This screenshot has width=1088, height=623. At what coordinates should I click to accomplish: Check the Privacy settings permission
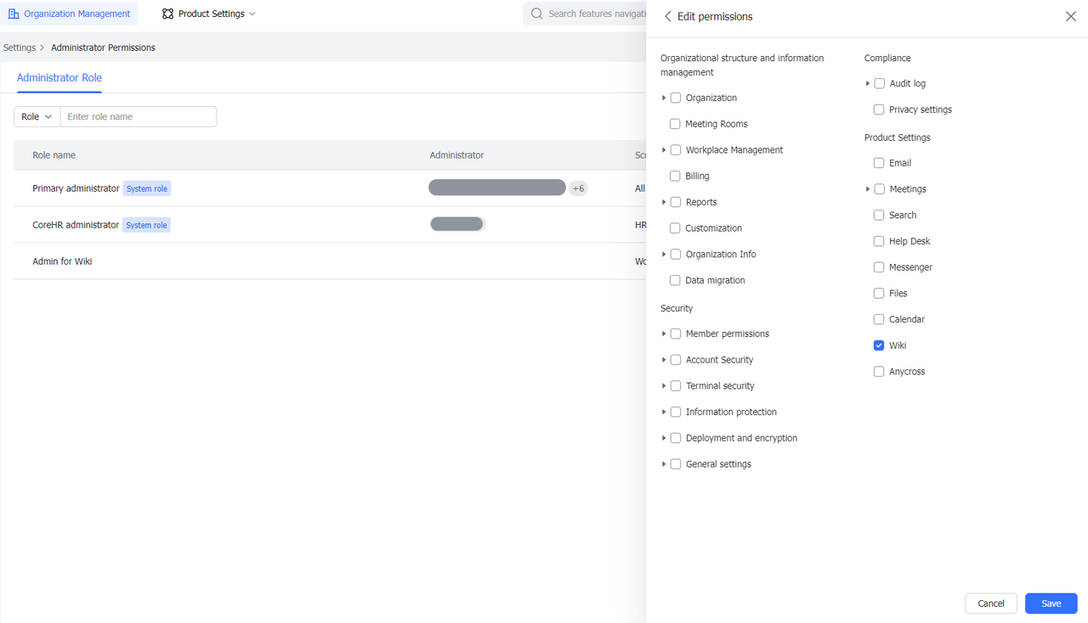tap(878, 109)
